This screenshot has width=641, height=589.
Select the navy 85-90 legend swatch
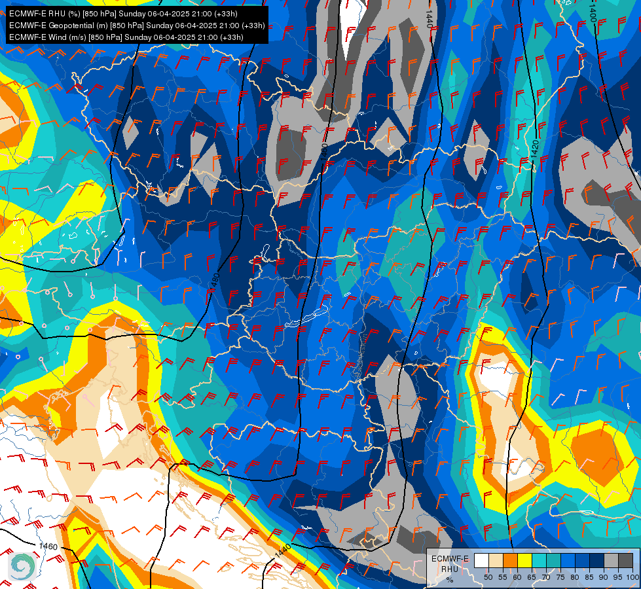pyautogui.click(x=597, y=560)
